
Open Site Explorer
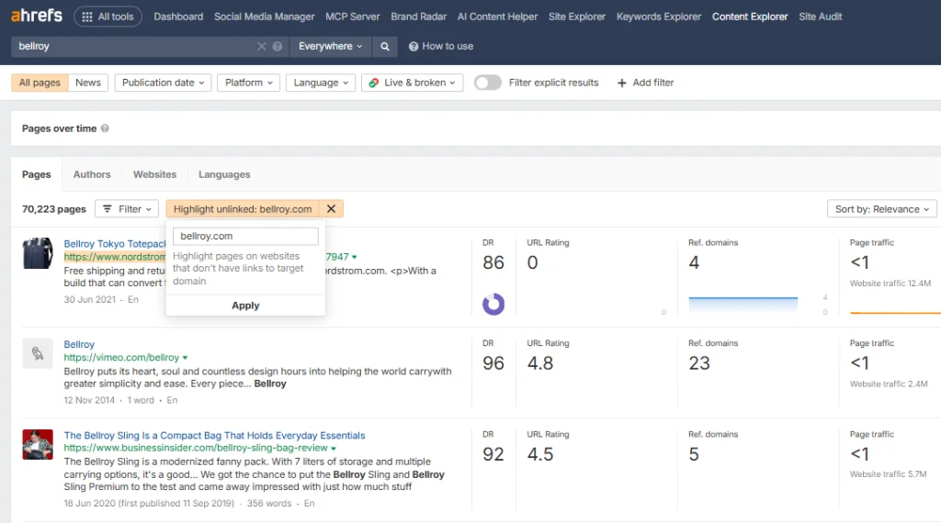[577, 17]
